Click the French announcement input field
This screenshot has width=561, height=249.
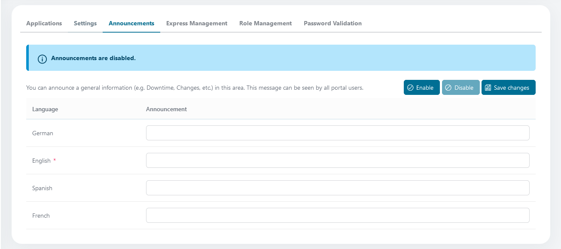(x=337, y=216)
